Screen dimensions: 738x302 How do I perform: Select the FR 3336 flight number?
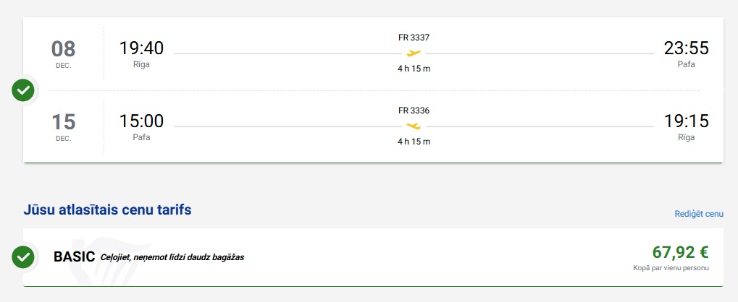414,111
